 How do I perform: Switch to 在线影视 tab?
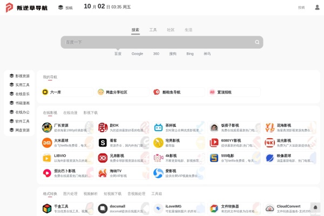[50, 113]
